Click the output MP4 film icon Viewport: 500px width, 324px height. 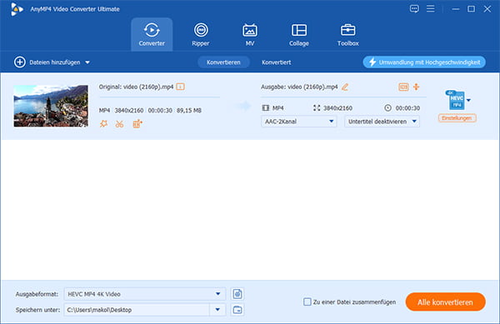tap(265, 108)
